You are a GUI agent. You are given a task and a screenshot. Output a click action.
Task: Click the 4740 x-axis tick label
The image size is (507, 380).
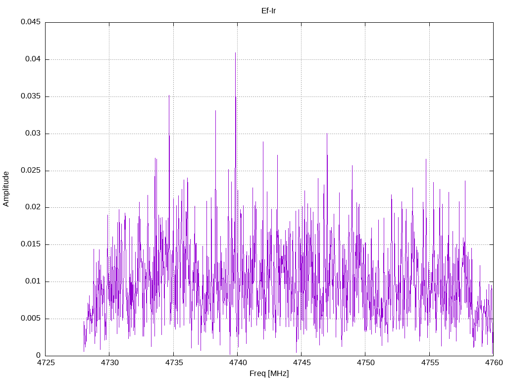coord(238,363)
